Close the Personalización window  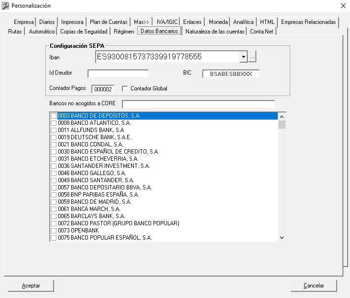(343, 6)
